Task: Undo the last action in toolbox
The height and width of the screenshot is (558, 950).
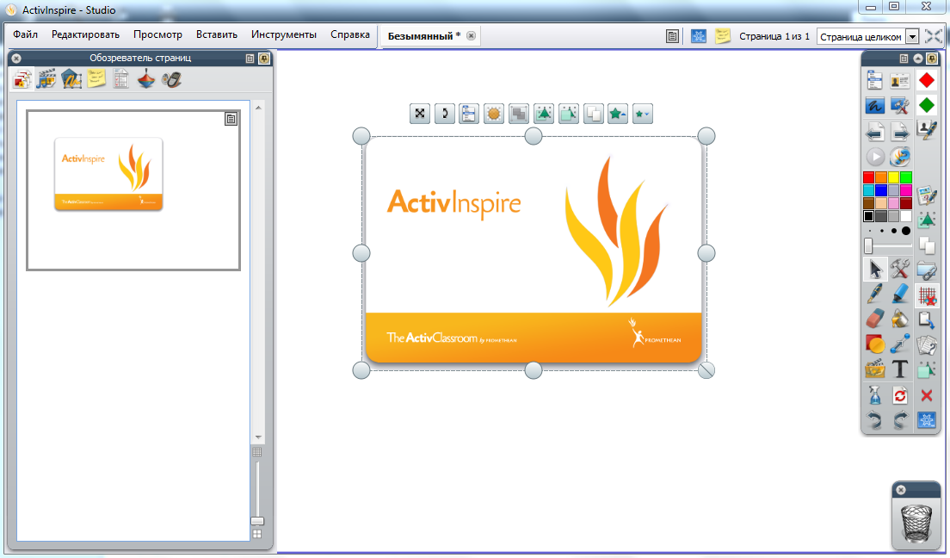Action: tap(874, 419)
